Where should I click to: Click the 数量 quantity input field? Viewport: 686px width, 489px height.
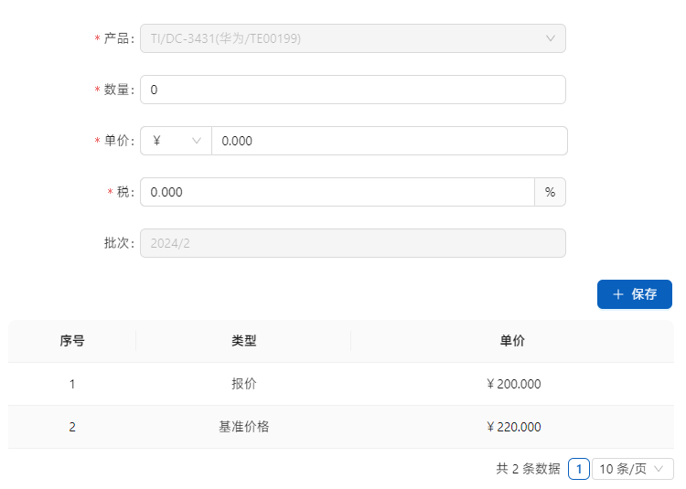coord(352,90)
